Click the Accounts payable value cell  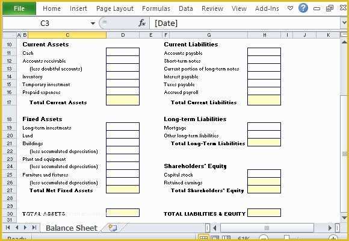point(264,52)
